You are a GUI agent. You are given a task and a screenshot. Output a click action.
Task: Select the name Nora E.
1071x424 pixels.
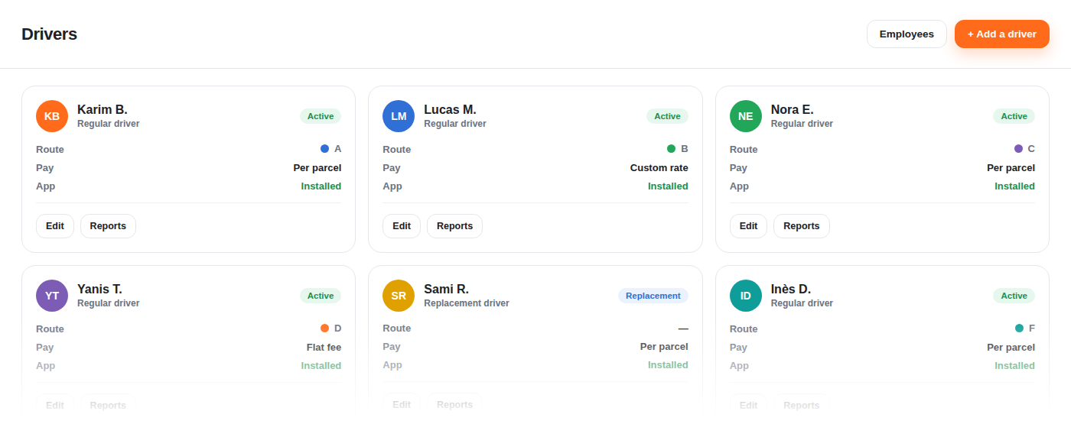pyautogui.click(x=793, y=110)
